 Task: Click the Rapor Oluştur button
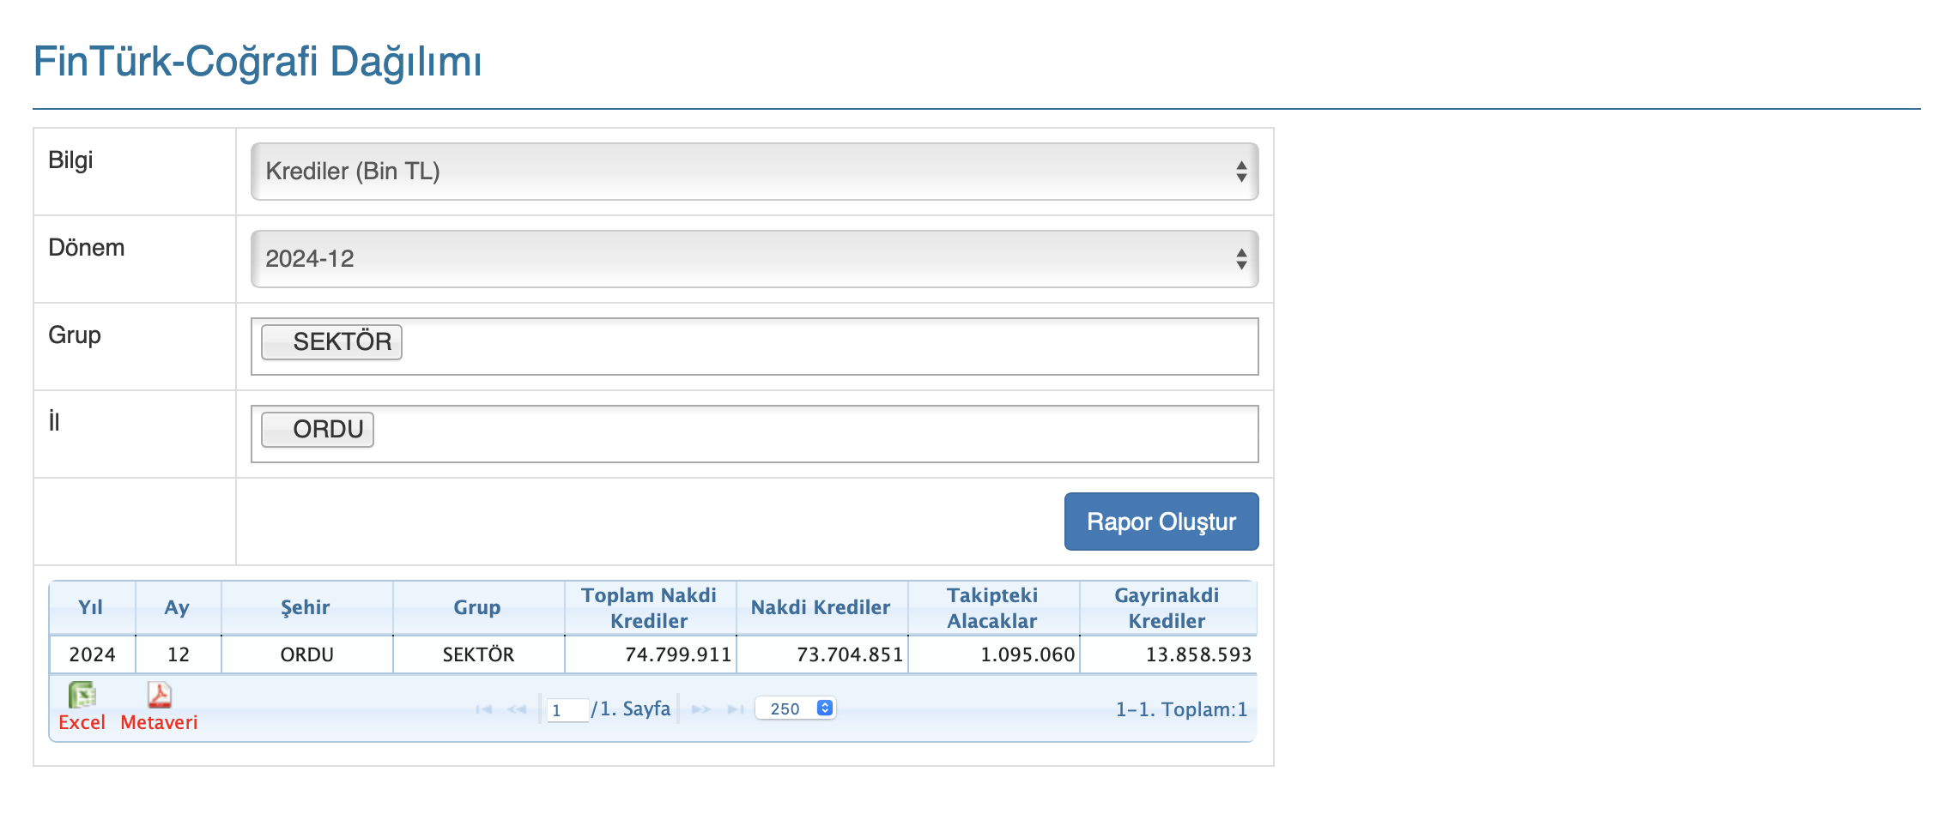click(x=1161, y=522)
